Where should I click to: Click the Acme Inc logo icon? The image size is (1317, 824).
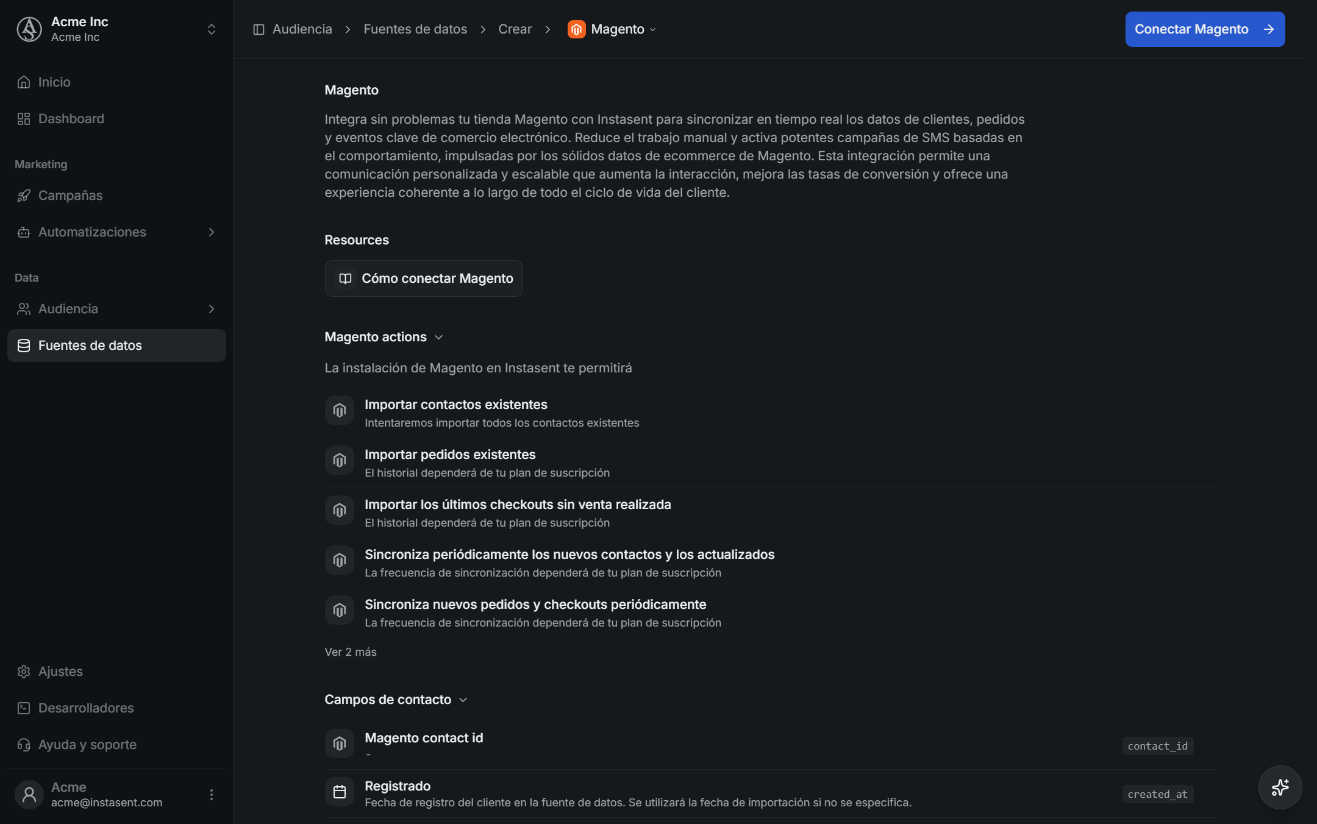click(x=29, y=29)
